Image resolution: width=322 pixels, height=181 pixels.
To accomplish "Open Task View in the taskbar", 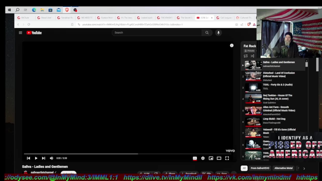I will click(x=25, y=10).
